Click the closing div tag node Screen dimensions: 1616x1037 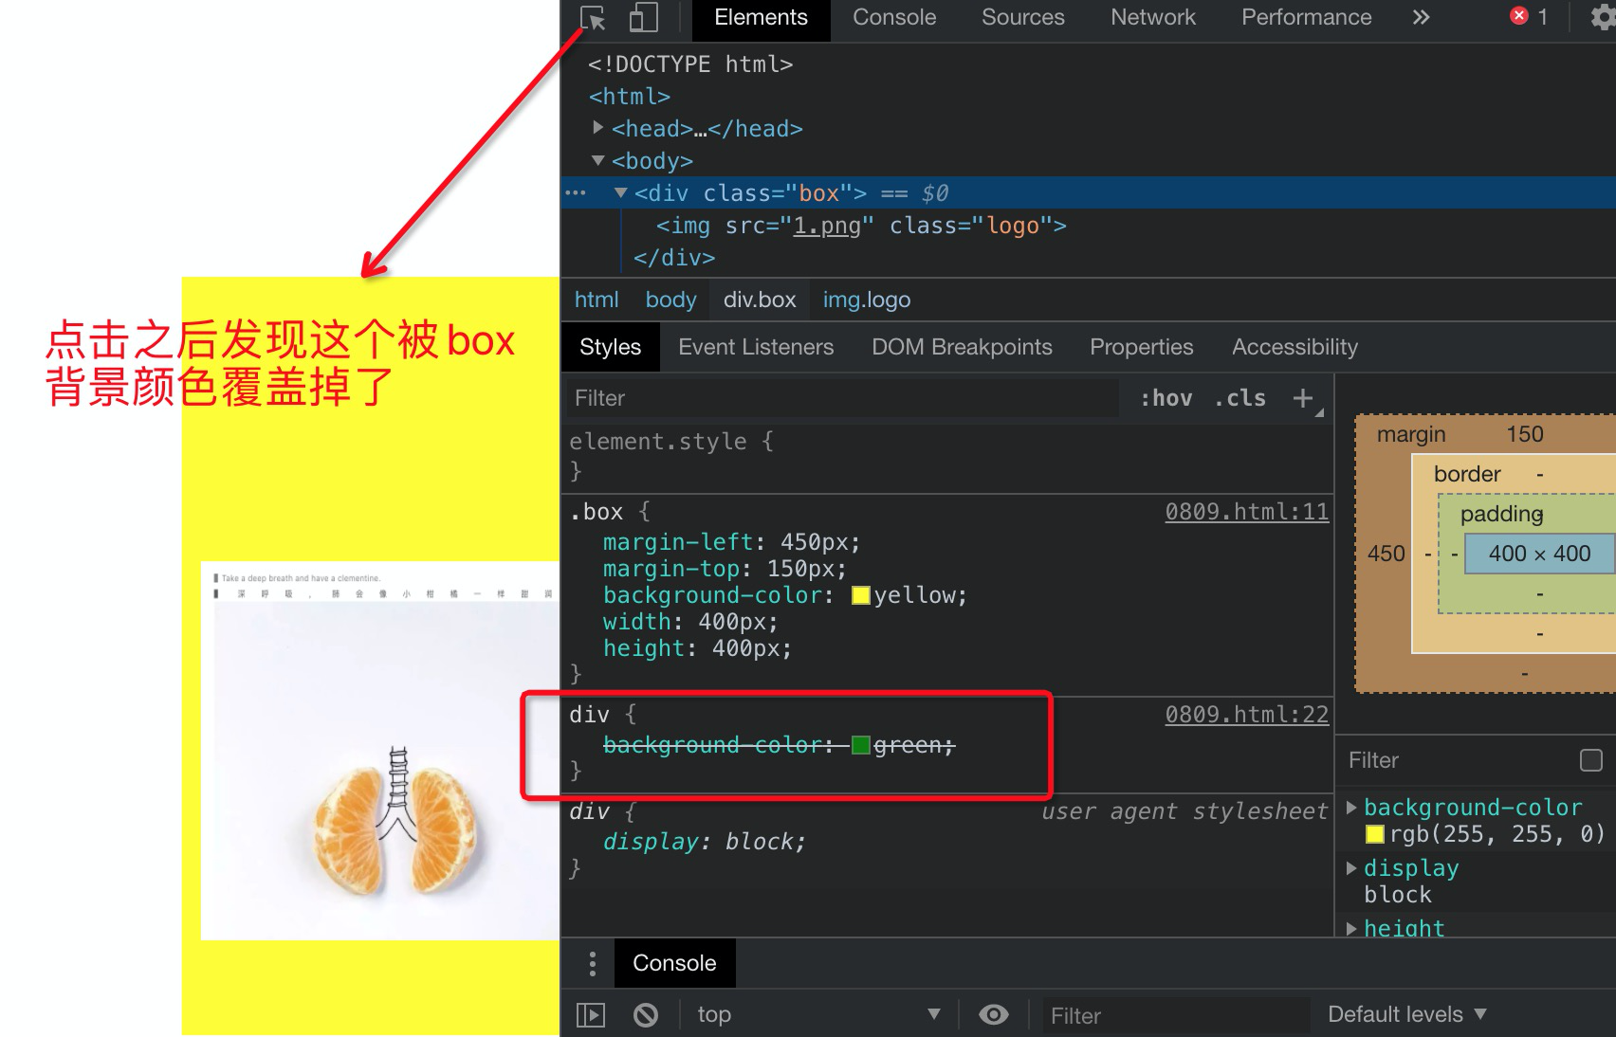674,258
